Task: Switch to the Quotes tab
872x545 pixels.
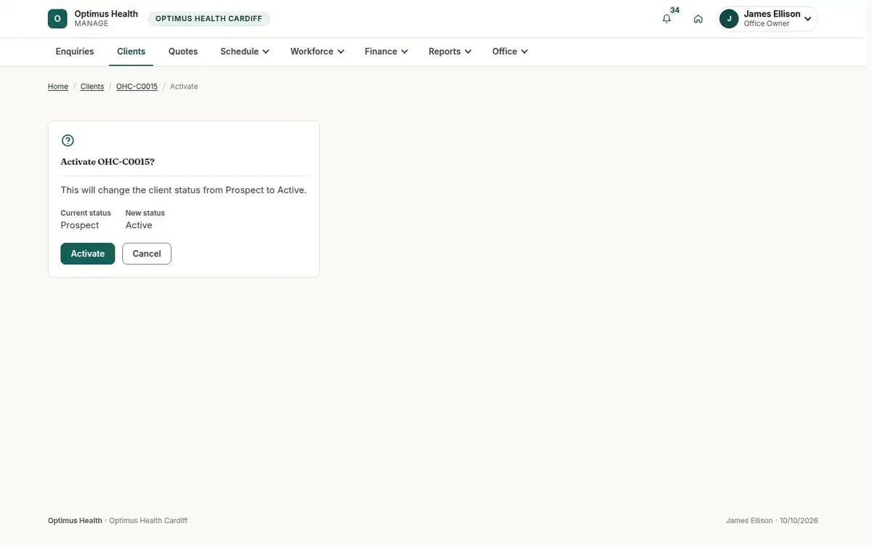Action: [183, 52]
